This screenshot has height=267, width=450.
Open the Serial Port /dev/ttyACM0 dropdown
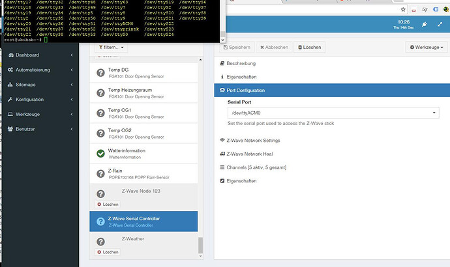click(x=333, y=113)
